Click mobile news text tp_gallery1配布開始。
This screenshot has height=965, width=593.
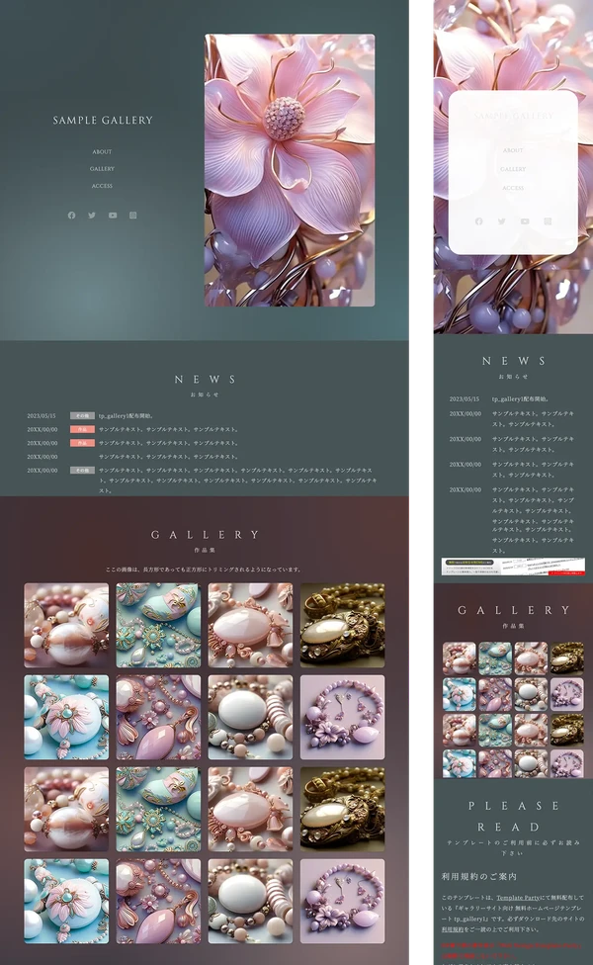point(521,398)
